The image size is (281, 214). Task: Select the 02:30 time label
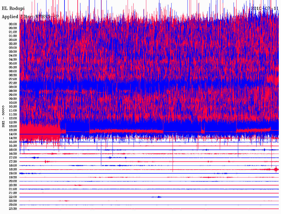tap(13, 44)
